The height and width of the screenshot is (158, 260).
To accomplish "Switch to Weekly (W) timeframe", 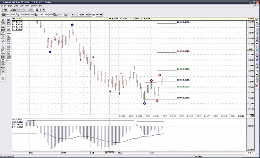I will tap(97, 15).
